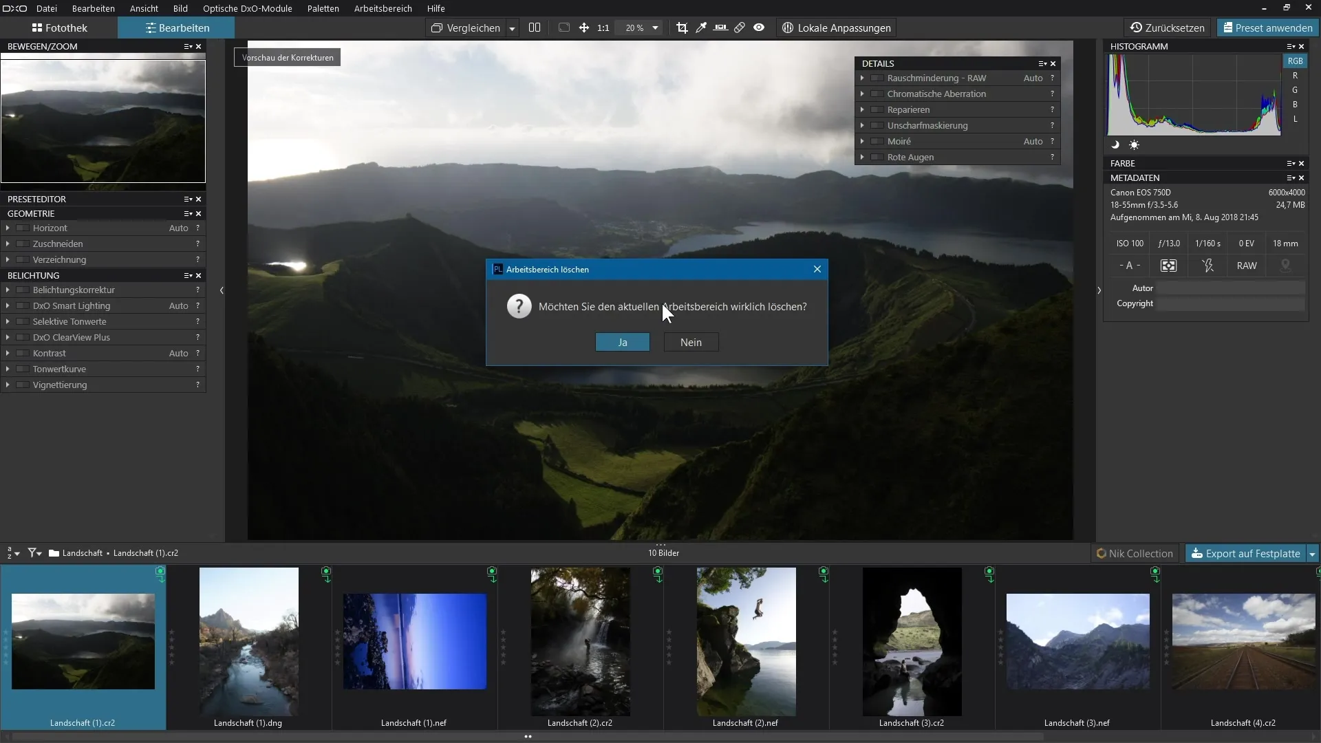Open the zoom percentage dropdown
Image resolution: width=1321 pixels, height=743 pixels.
(655, 28)
